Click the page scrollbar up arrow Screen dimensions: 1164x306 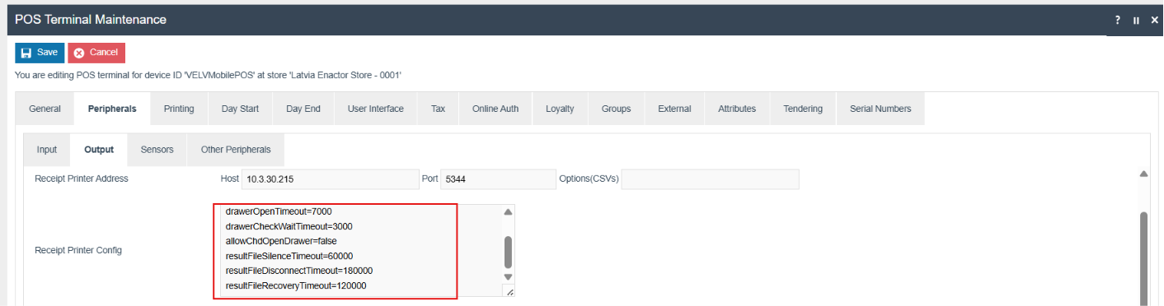click(1143, 174)
